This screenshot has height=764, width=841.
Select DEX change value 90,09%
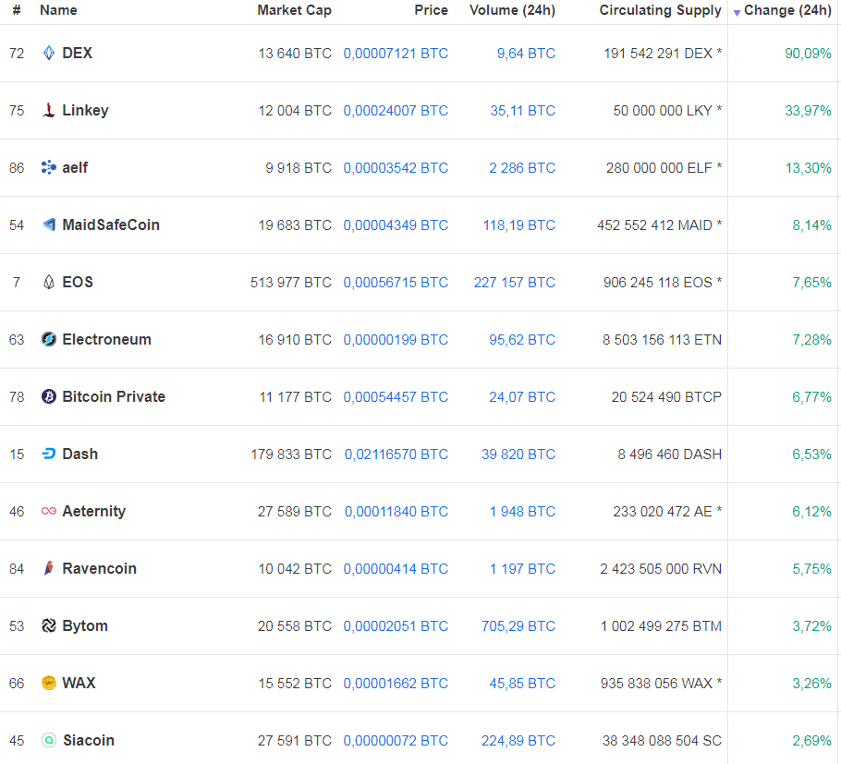coord(809,54)
